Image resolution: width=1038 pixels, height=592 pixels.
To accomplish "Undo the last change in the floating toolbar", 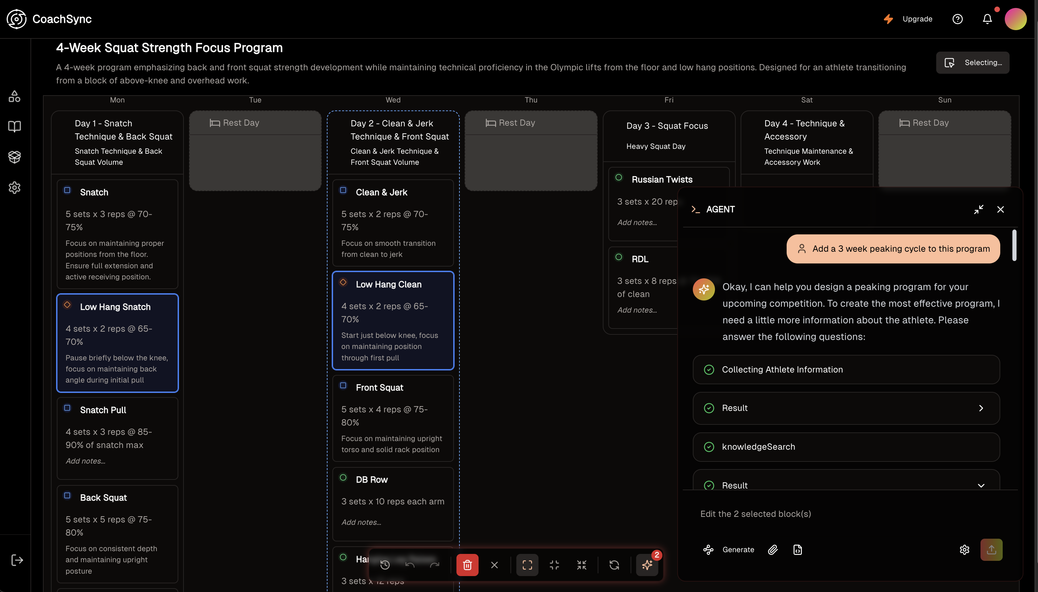I will [x=410, y=565].
